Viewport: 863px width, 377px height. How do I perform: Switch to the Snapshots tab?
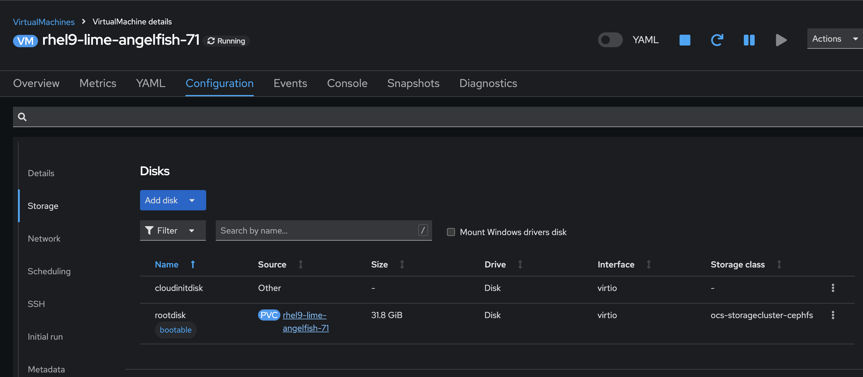click(x=413, y=83)
